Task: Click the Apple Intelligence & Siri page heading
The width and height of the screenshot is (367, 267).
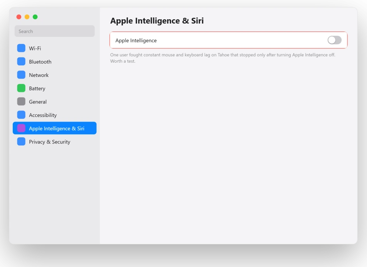Action: [157, 20]
